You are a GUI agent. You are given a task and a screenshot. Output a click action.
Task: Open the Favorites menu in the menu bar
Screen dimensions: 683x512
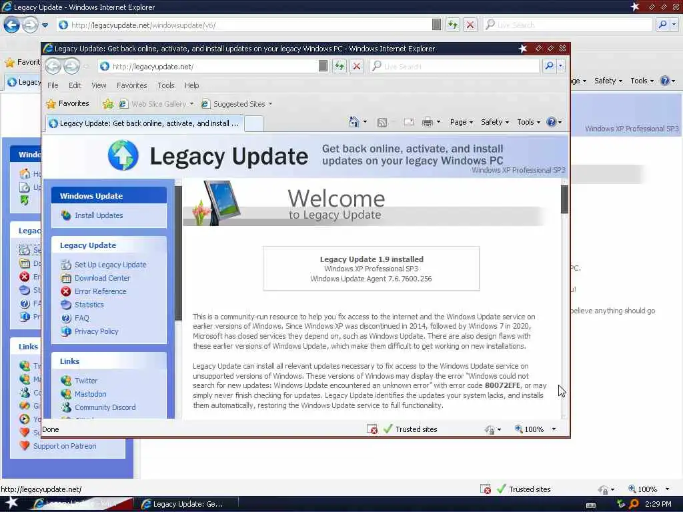point(131,85)
